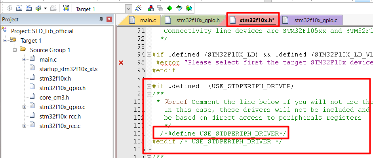Screen dimensions: 373x158
Task: Build target files with the Build icon
Action: tap(19, 9)
